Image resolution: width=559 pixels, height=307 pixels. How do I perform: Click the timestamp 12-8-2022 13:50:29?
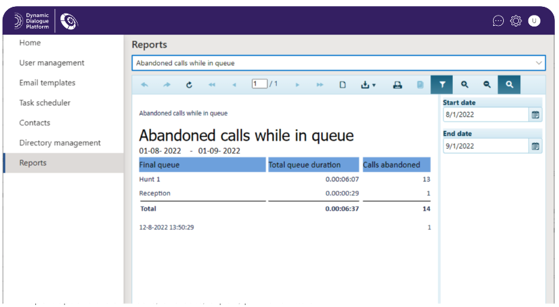(167, 228)
